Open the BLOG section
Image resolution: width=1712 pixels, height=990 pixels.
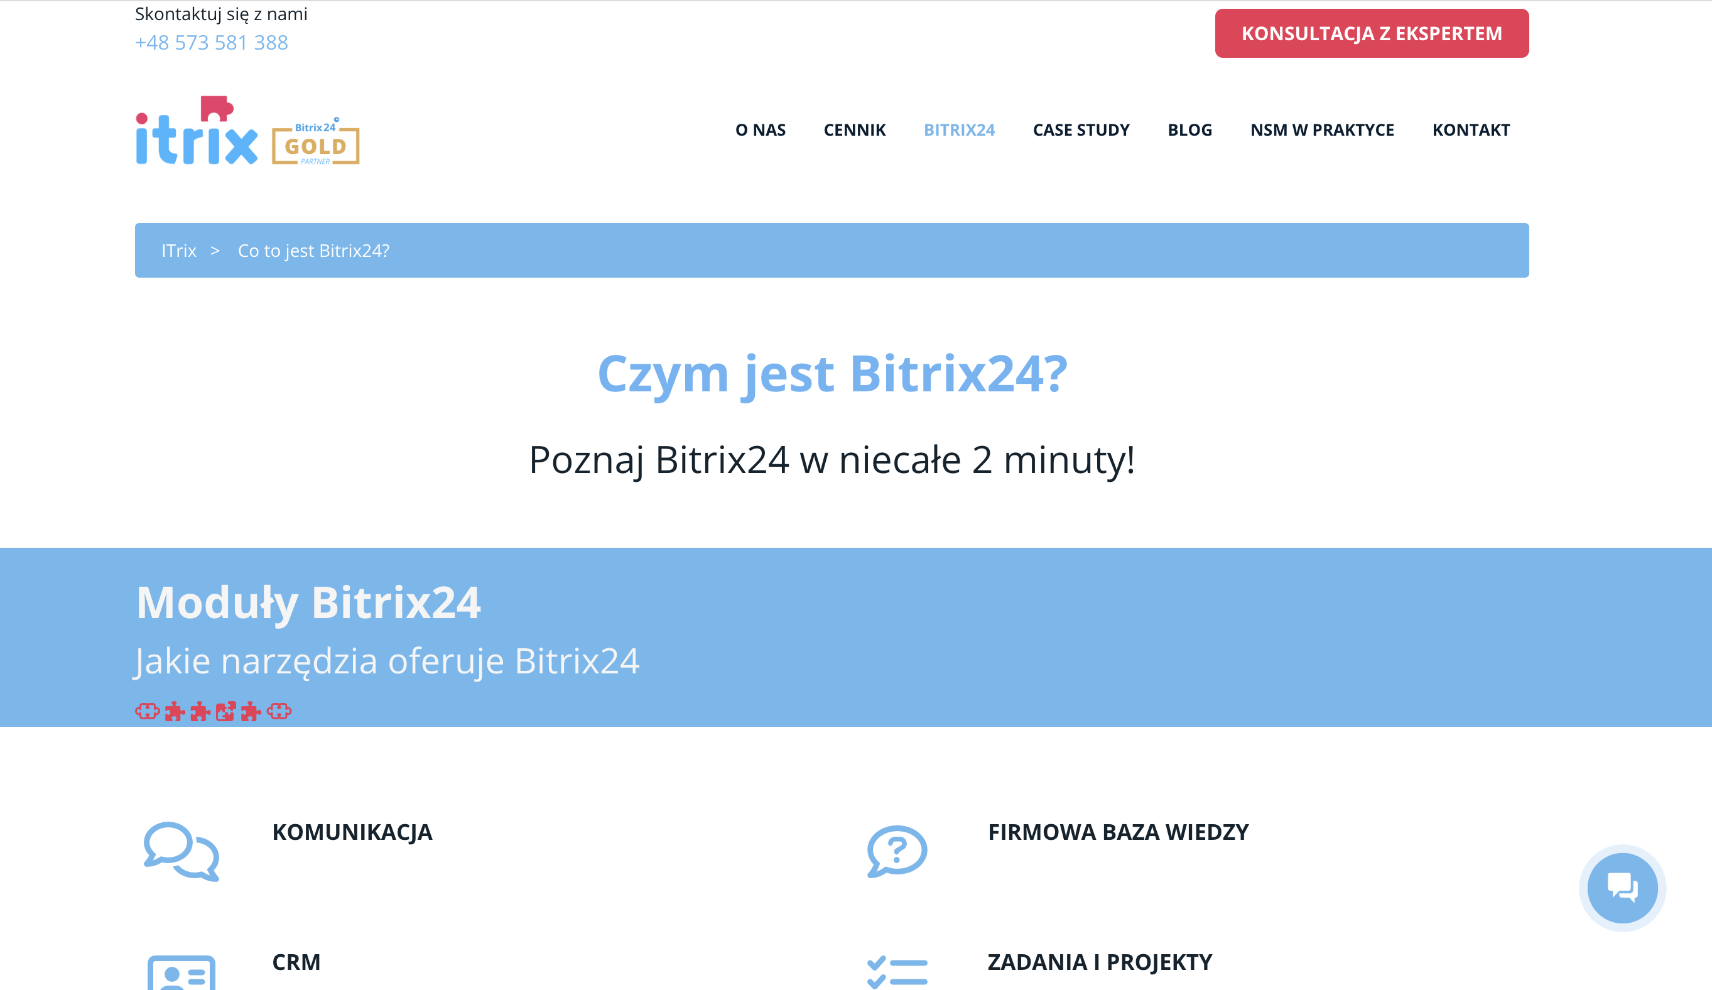pyautogui.click(x=1189, y=130)
